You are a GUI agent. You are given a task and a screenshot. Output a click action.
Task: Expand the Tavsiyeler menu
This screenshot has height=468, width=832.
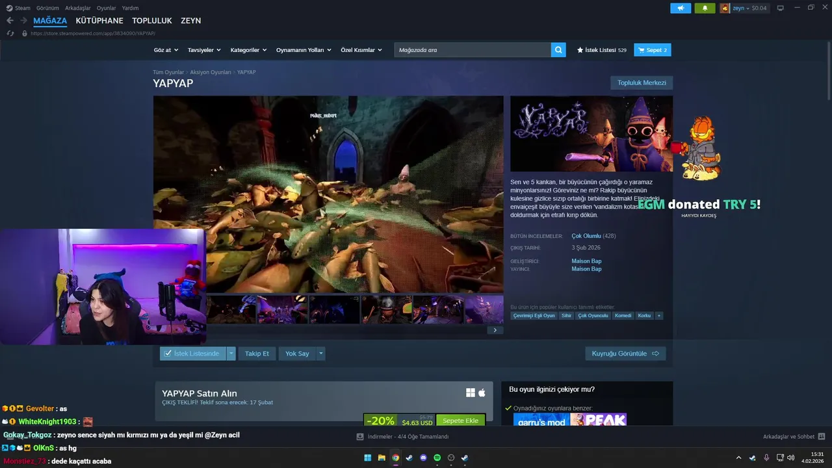pos(204,50)
